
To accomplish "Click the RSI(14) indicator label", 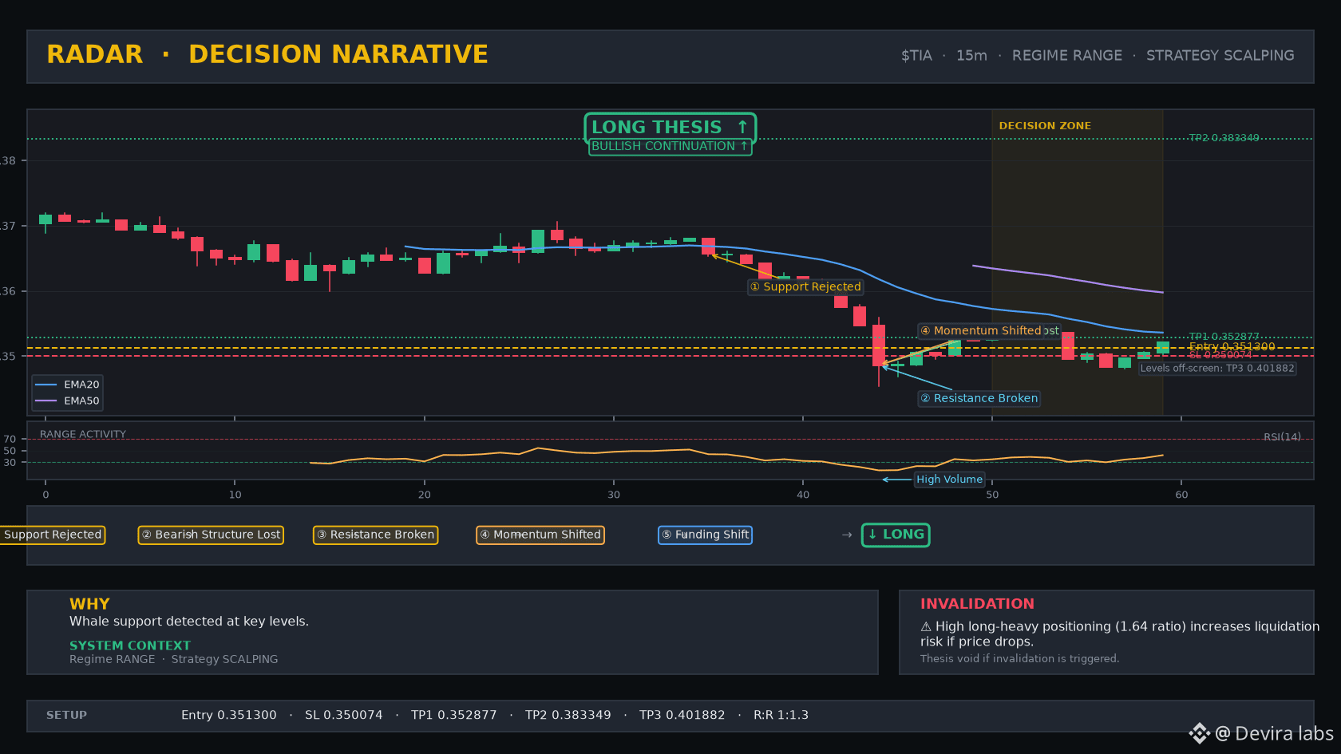I will (1282, 436).
